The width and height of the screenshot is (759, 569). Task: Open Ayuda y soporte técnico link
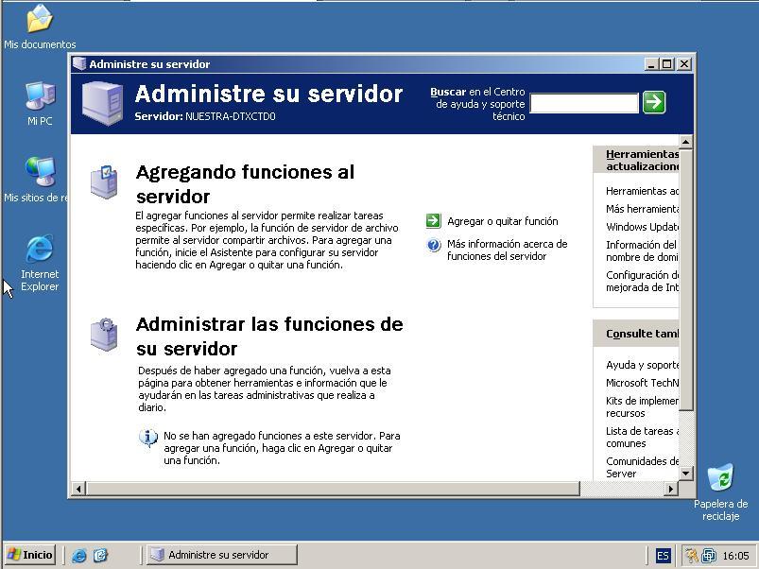click(x=642, y=365)
